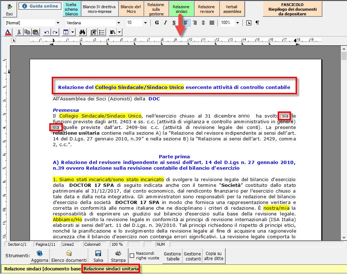Image resolution: width=347 pixels, height=274 pixels.
Task: Apply italic formatting
Action: (x=165, y=23)
